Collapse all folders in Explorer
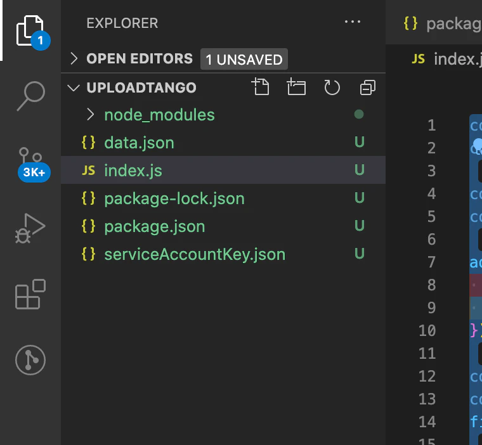 point(368,87)
